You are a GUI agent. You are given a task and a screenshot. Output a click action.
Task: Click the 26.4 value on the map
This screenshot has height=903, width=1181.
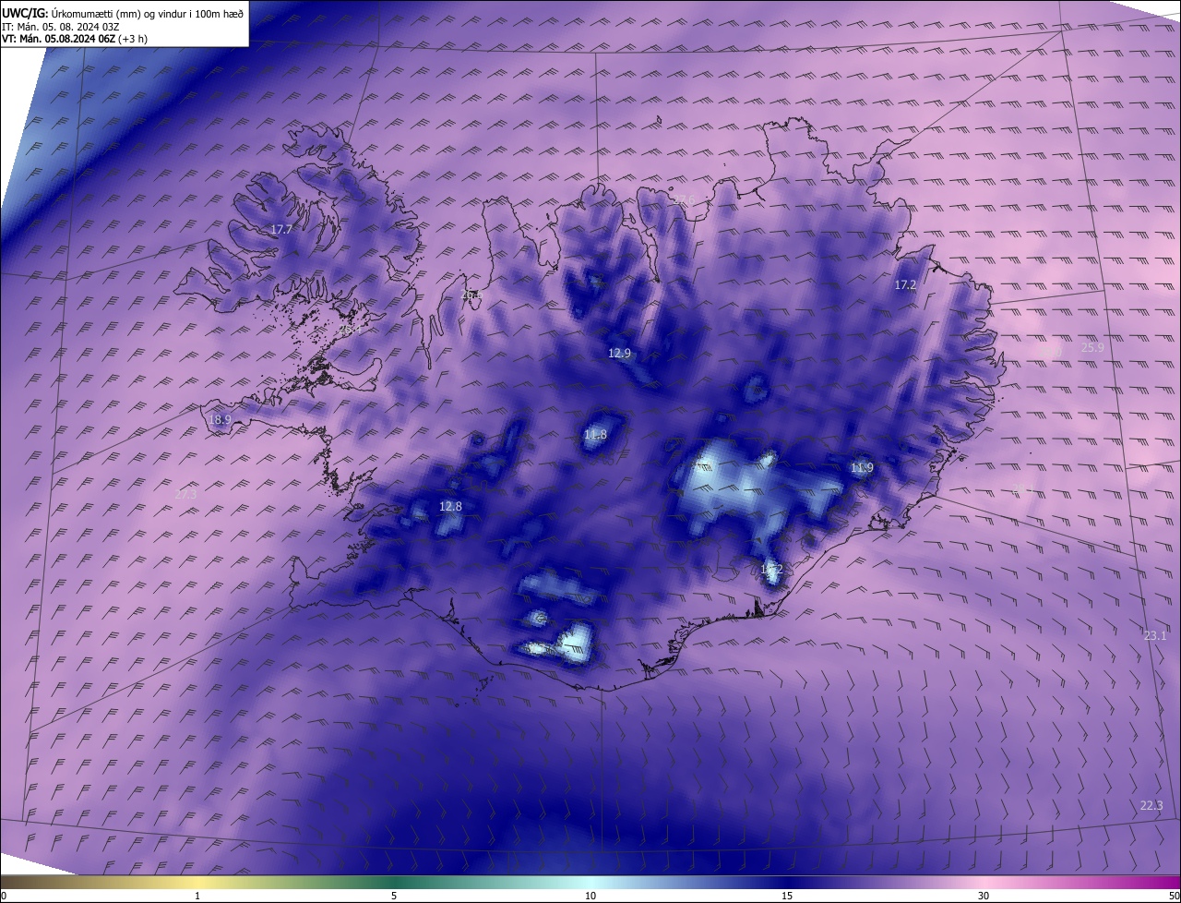[x=351, y=329]
